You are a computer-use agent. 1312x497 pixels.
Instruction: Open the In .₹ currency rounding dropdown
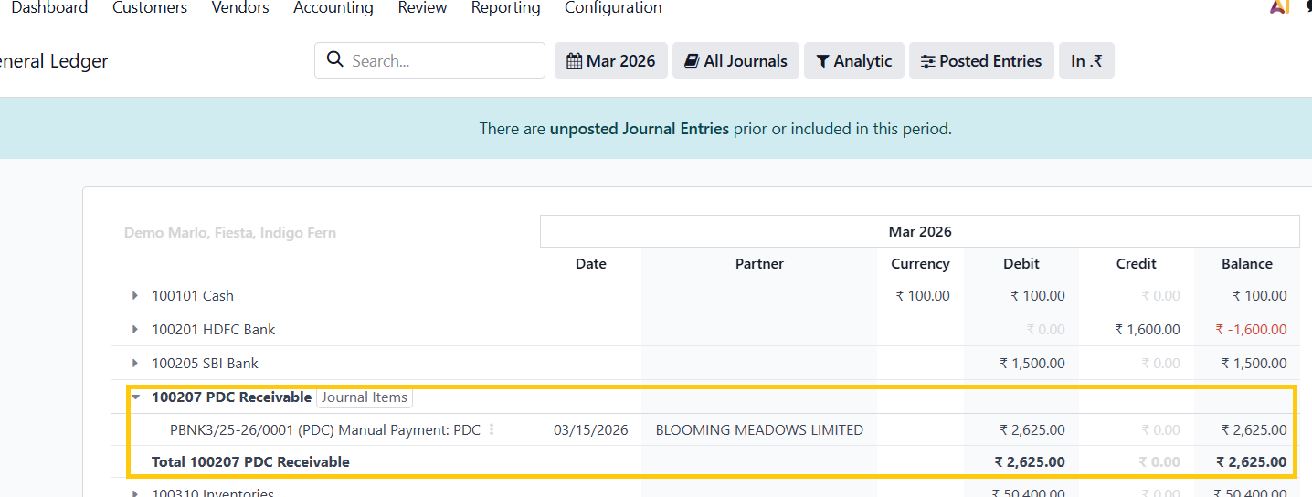1085,61
